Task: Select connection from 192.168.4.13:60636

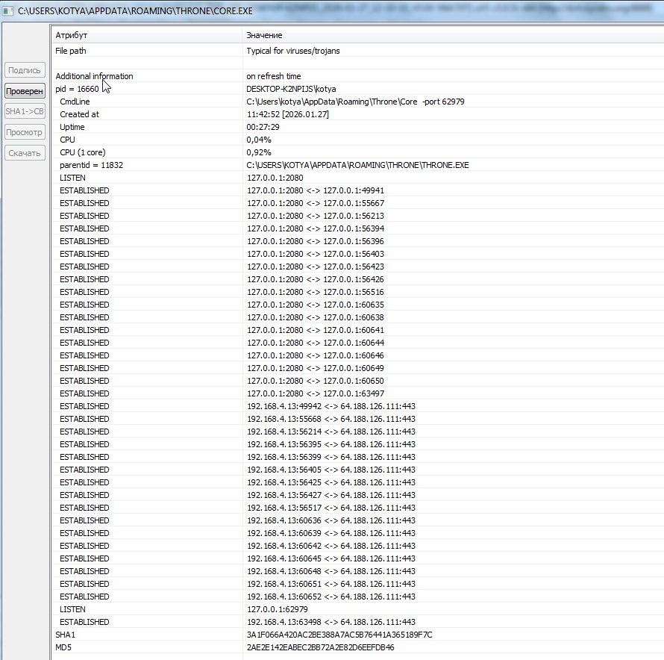Action: 331,521
